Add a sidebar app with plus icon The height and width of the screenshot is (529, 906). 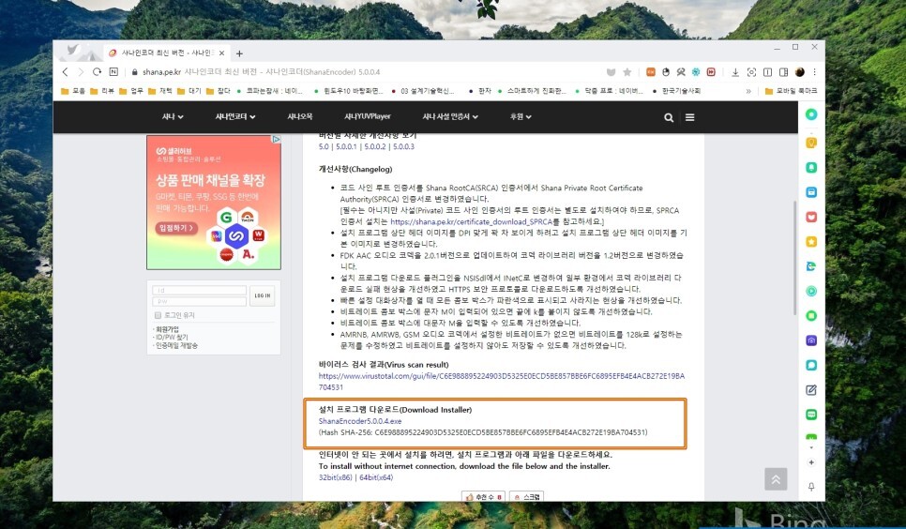click(811, 462)
